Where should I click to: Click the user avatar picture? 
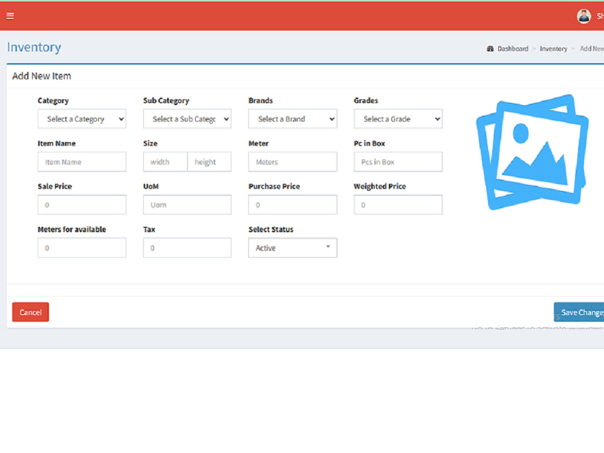tap(583, 16)
